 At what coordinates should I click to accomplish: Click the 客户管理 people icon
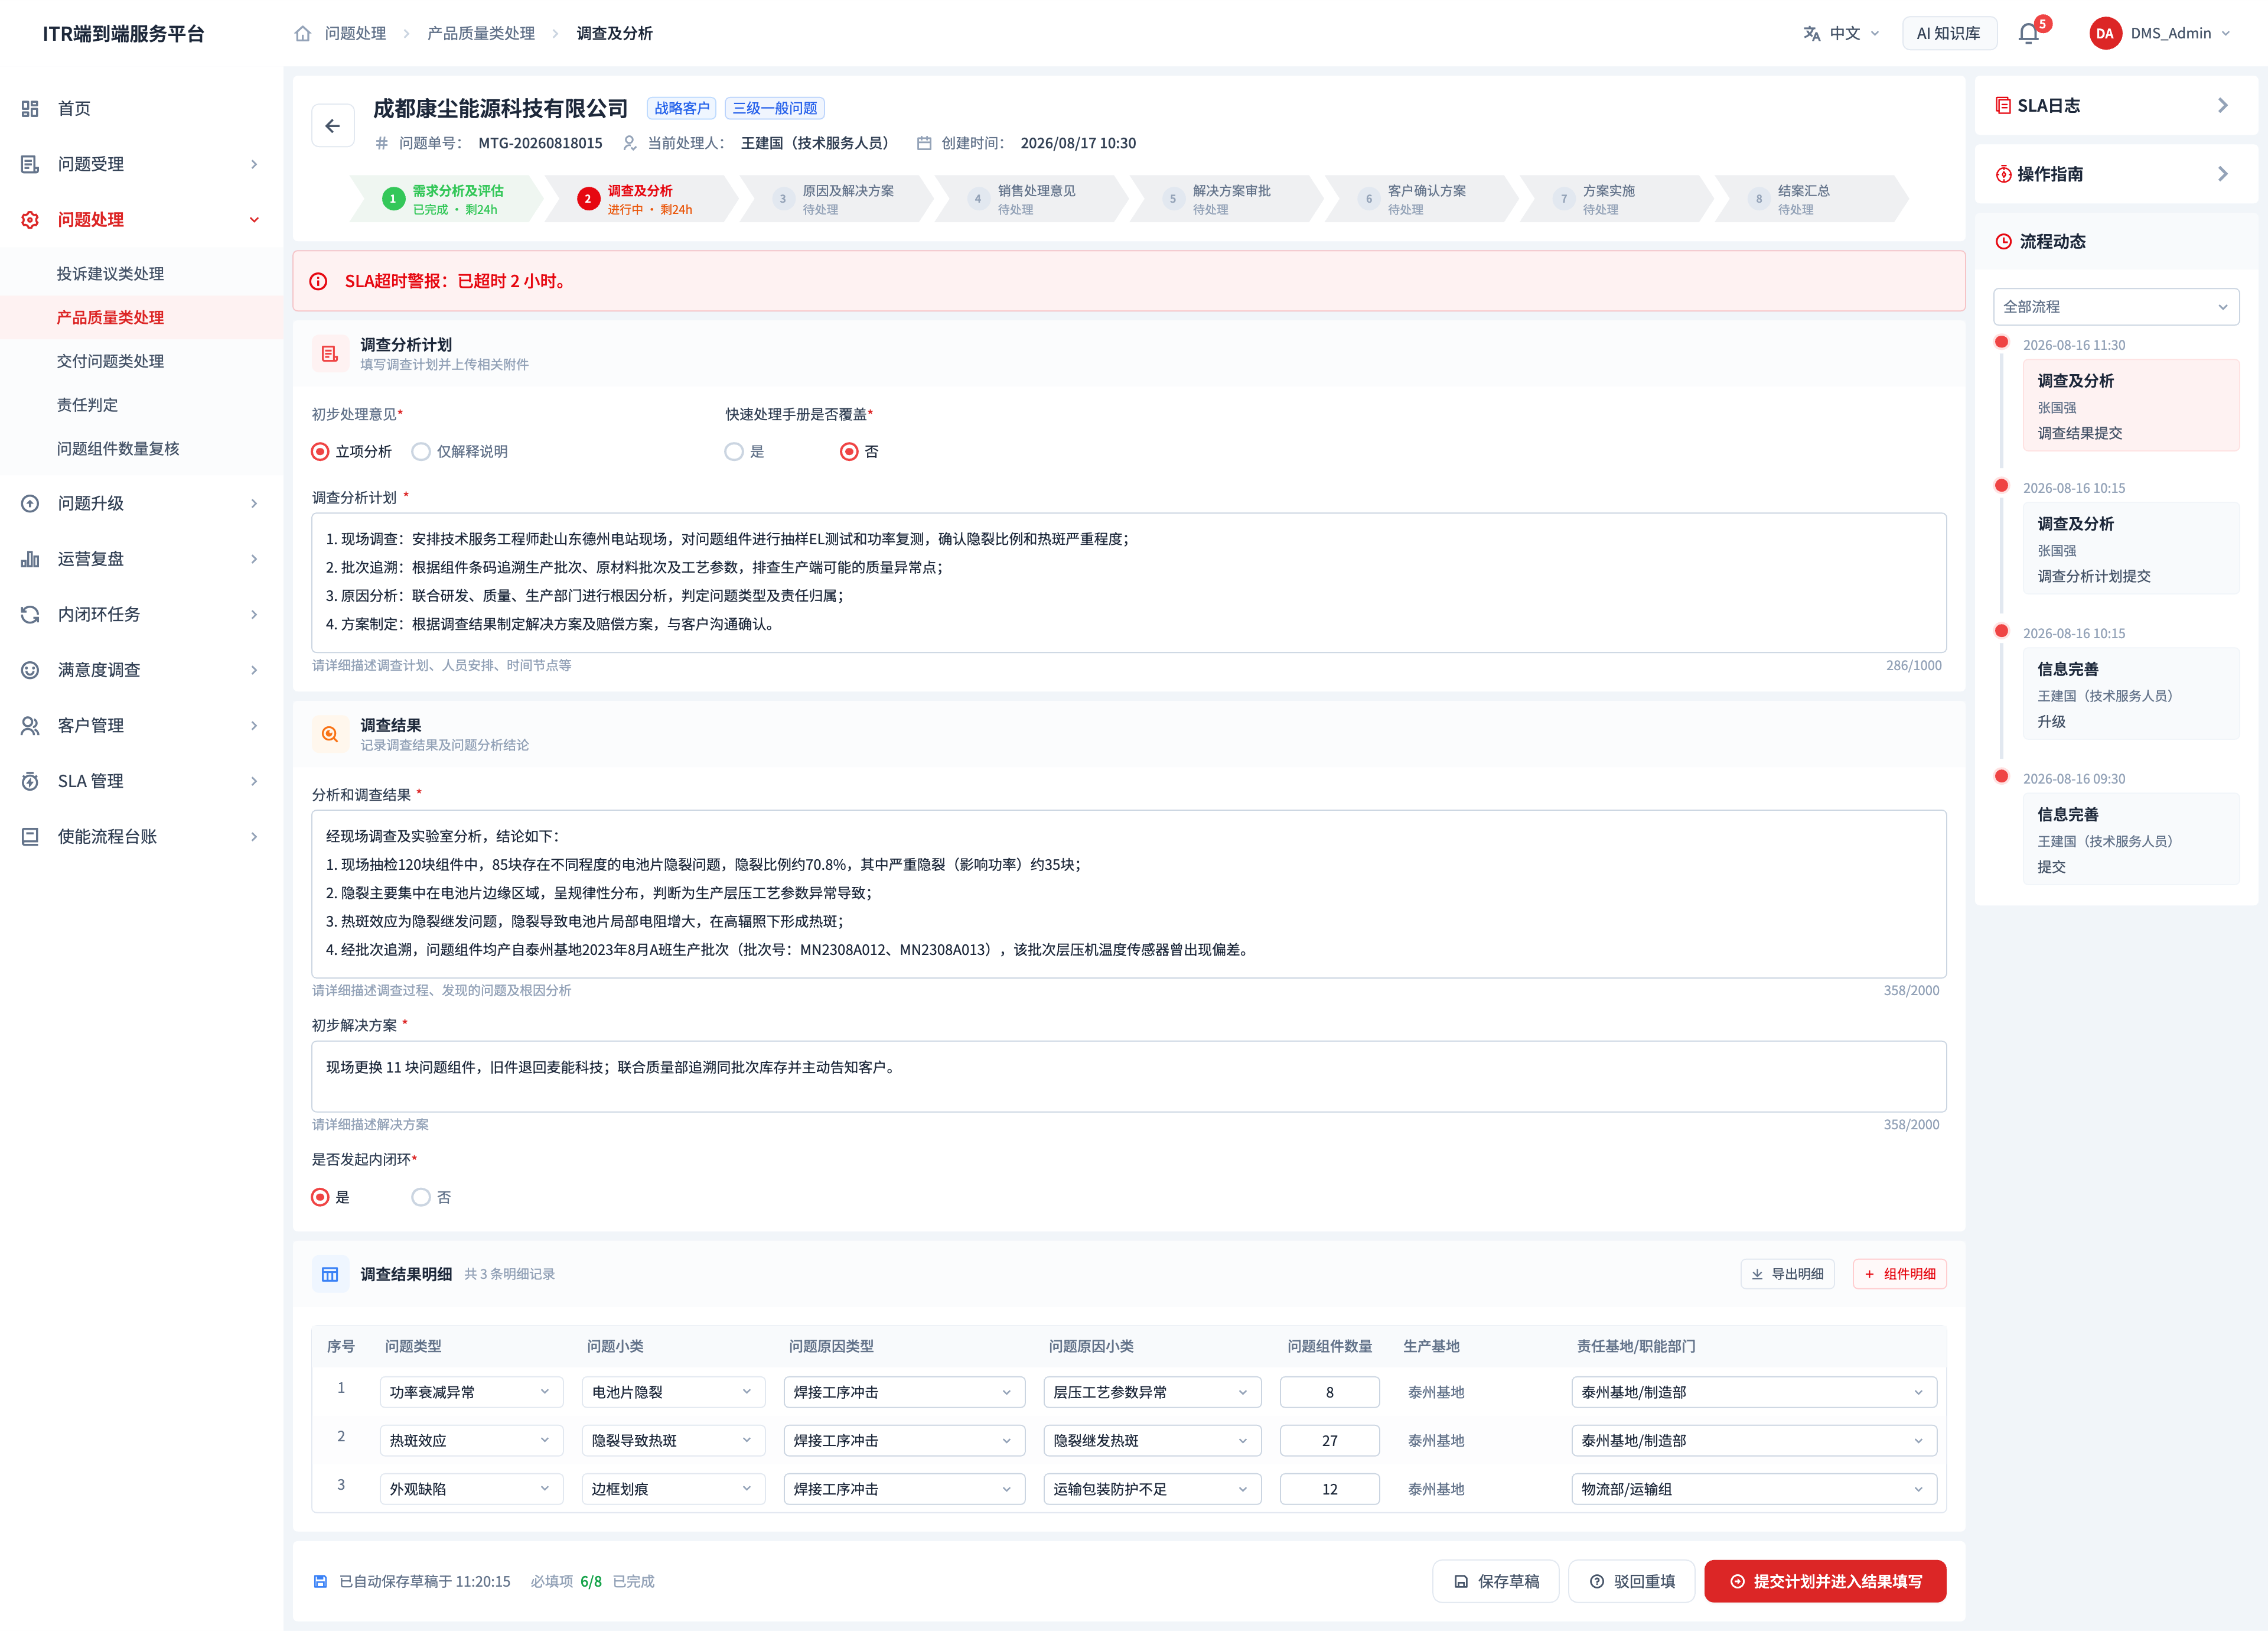point(30,726)
